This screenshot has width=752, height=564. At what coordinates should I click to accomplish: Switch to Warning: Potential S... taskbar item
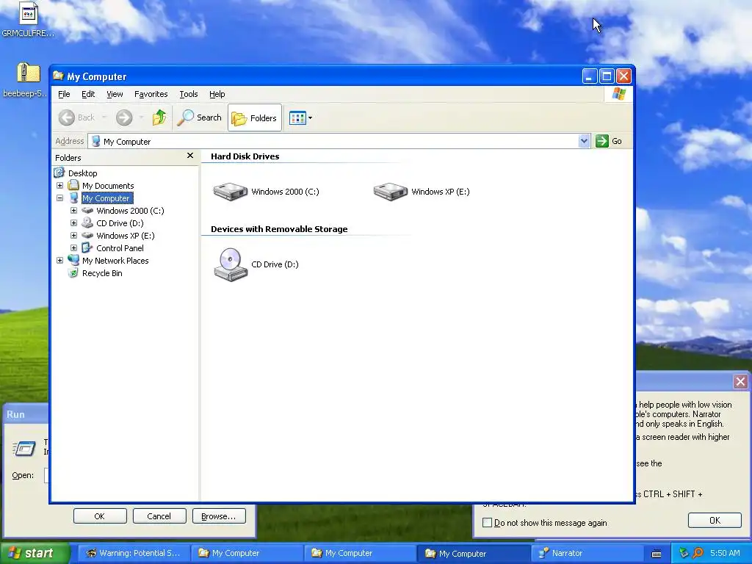(134, 553)
